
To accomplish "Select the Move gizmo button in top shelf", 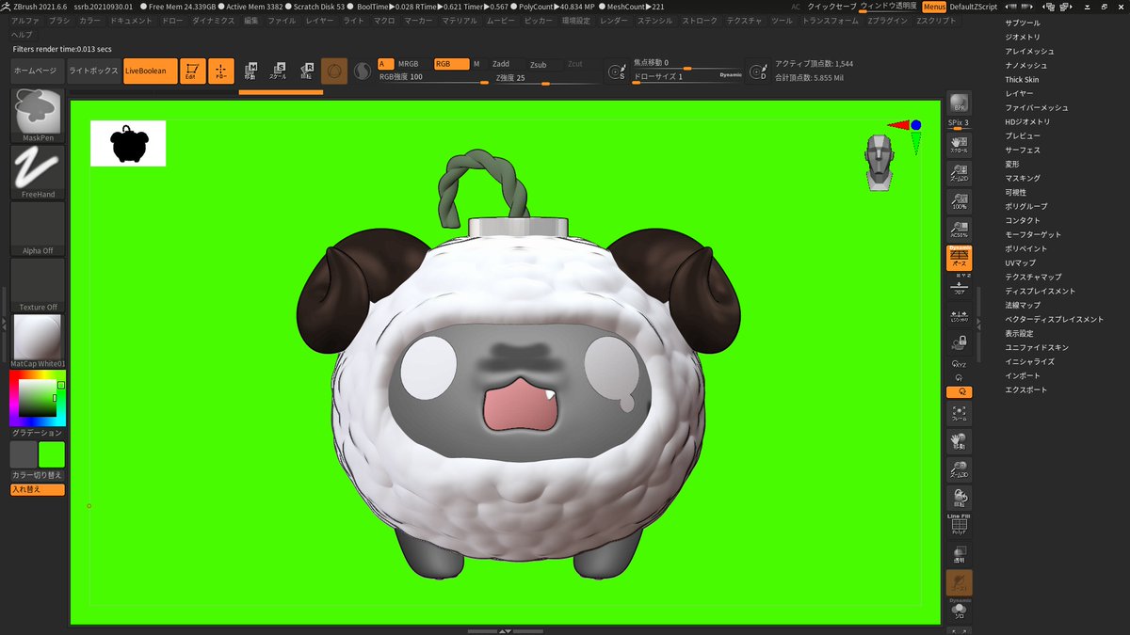I will click(251, 71).
